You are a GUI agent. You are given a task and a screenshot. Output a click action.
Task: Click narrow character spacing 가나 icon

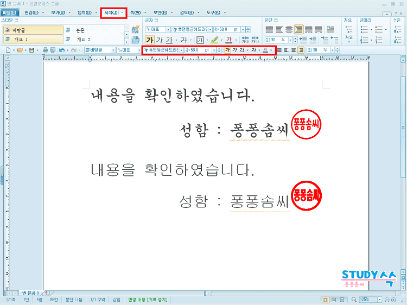point(245,40)
